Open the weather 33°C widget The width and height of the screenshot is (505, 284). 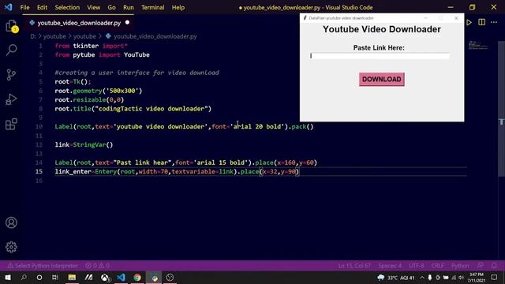395,277
